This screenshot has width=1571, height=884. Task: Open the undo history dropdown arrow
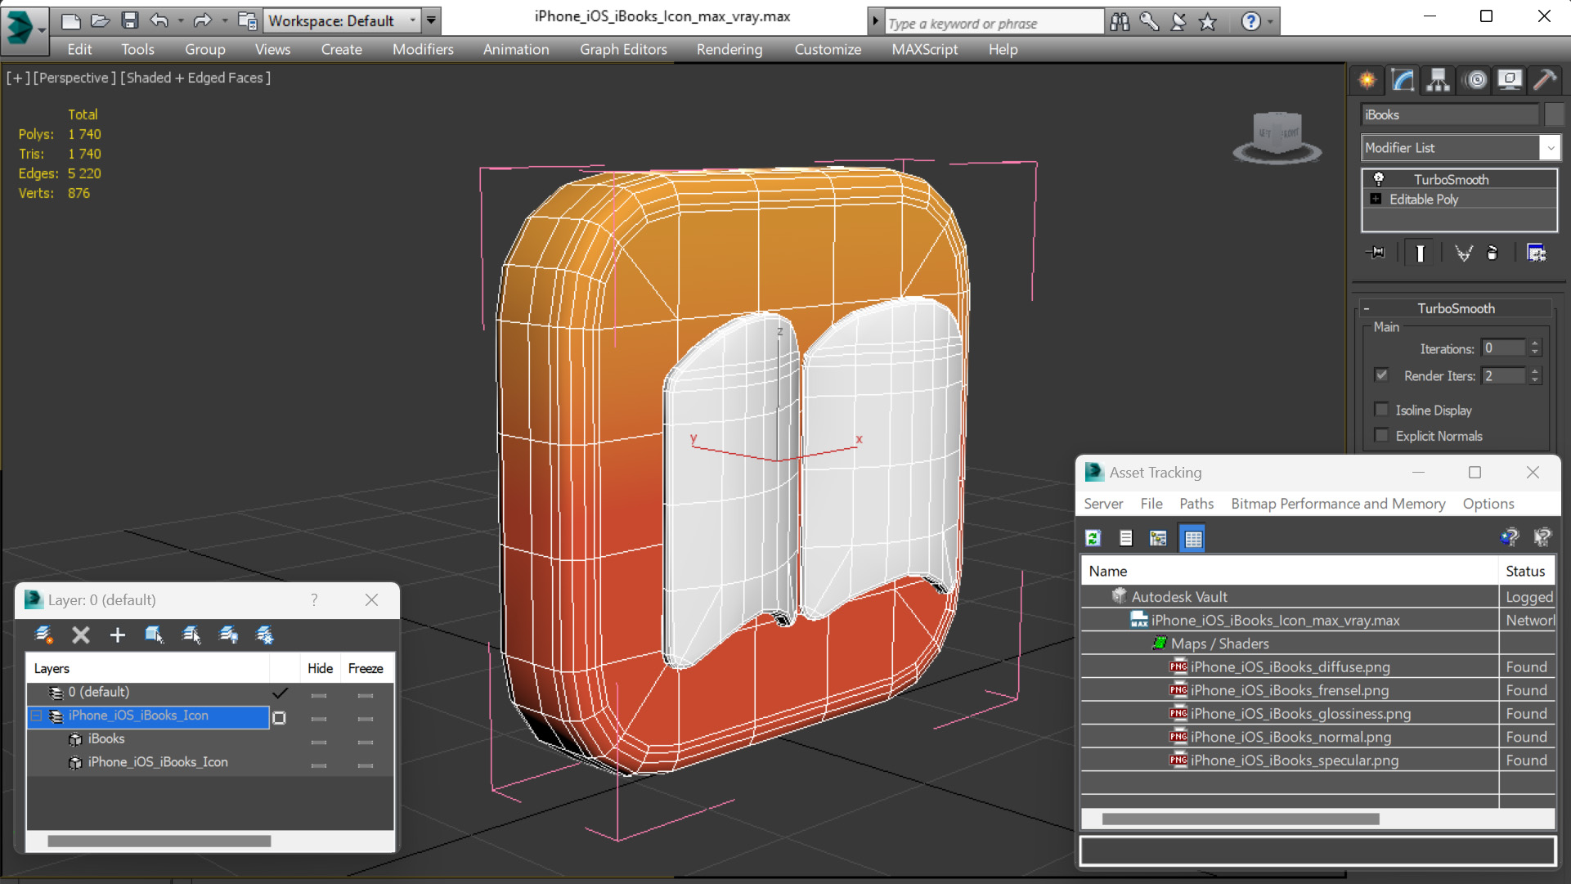click(x=180, y=20)
